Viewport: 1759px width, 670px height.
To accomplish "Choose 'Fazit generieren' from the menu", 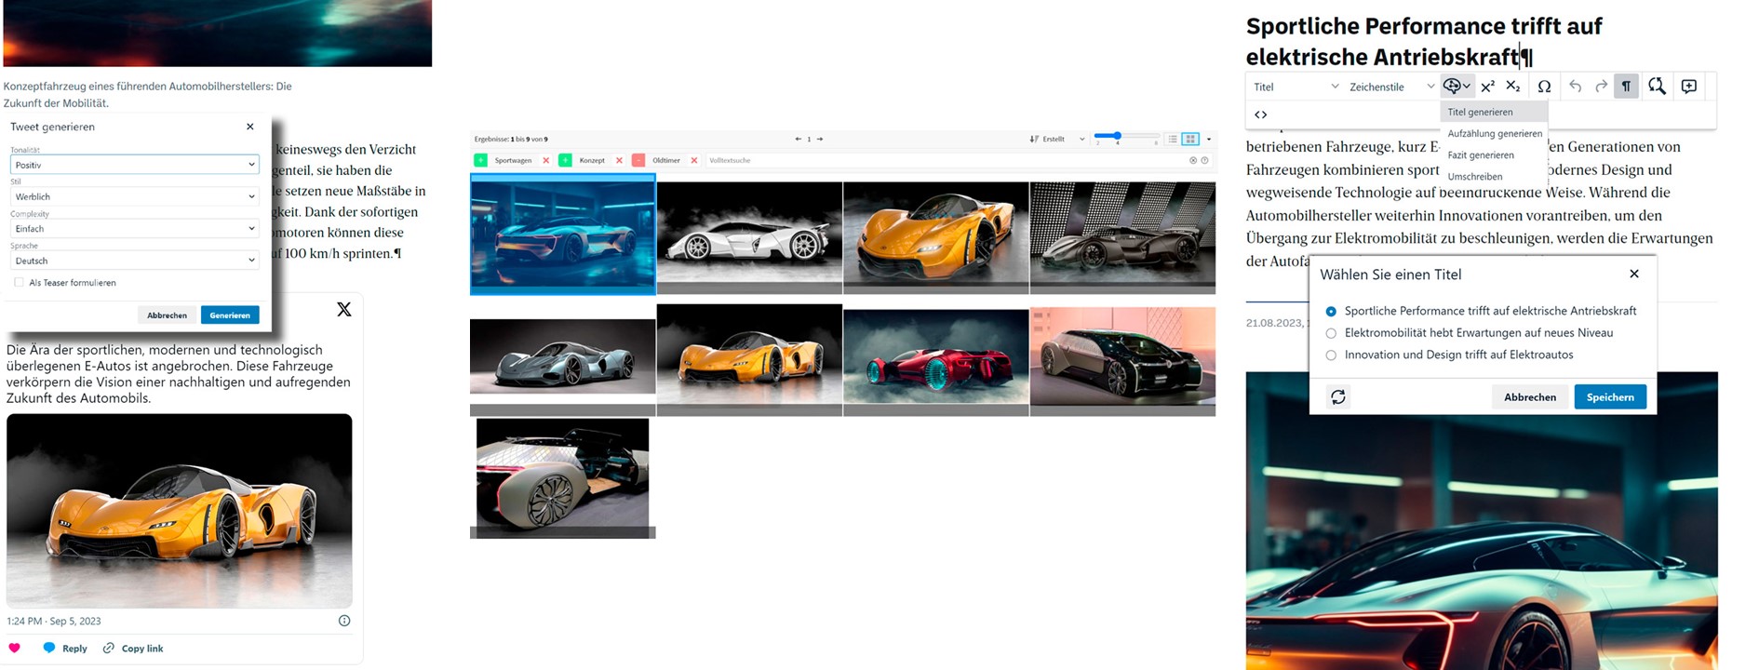I will (1481, 155).
